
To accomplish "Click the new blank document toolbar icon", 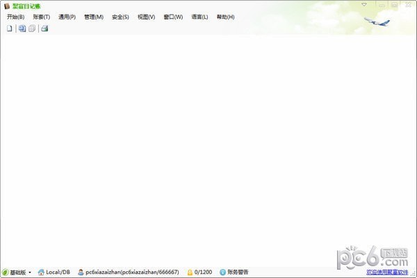I will coord(10,28).
